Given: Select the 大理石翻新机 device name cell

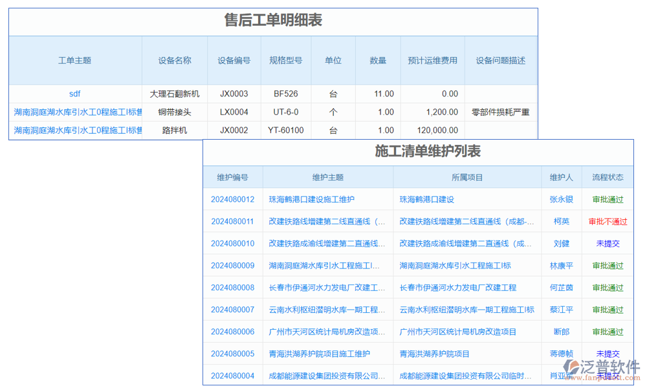Looking at the screenshot, I should pyautogui.click(x=175, y=94).
